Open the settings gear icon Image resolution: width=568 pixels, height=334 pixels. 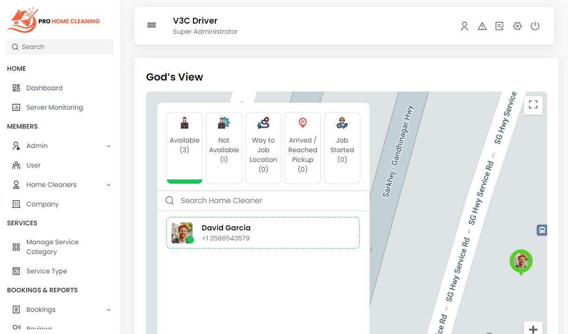coord(517,26)
